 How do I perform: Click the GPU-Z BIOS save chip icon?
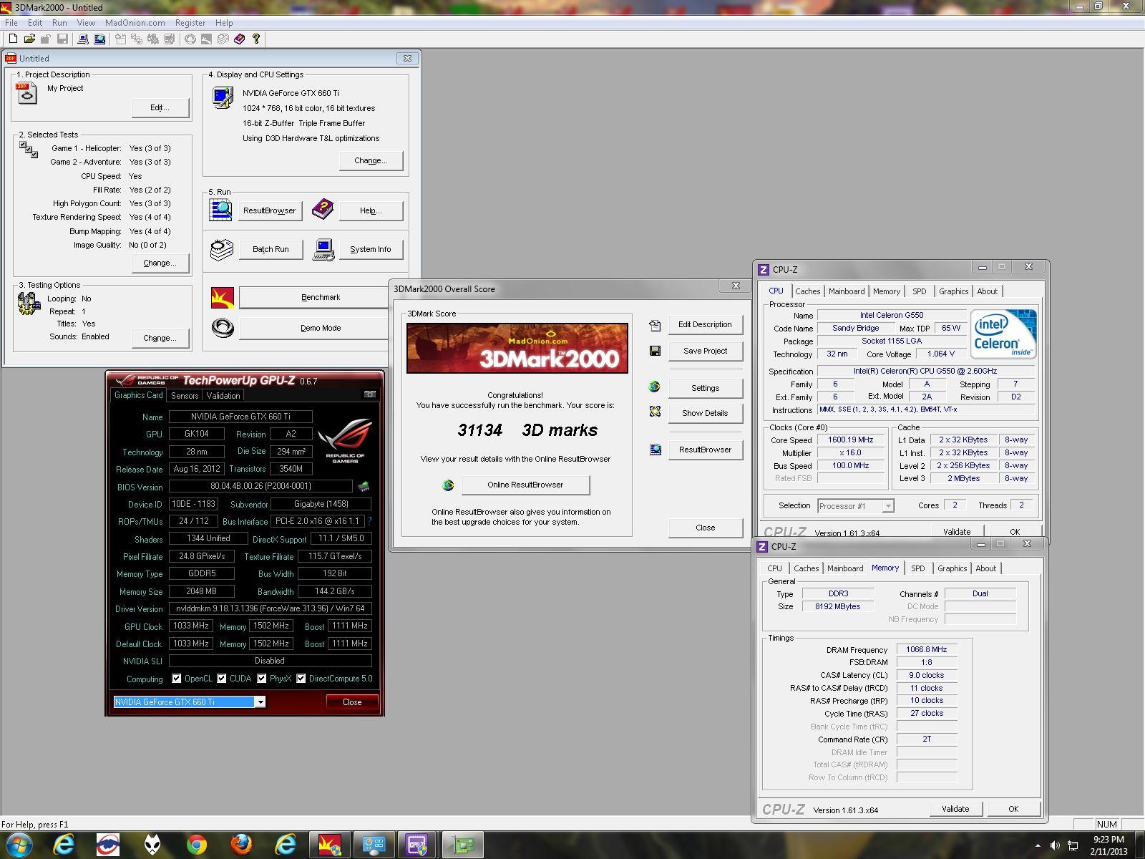[364, 487]
